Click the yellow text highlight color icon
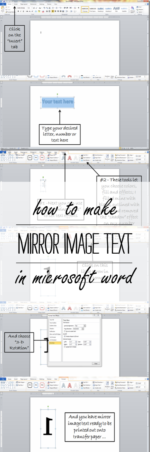The image size is (150, 452). tap(39, 11)
